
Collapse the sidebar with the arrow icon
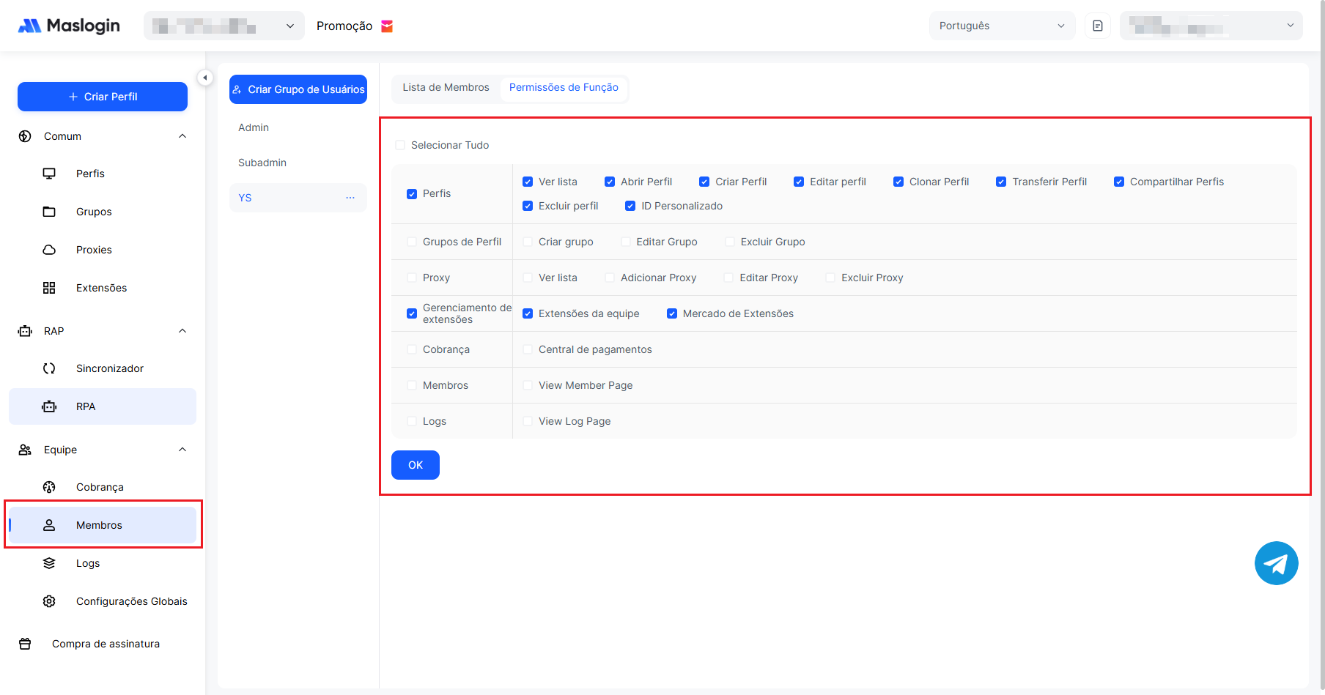[x=205, y=77]
